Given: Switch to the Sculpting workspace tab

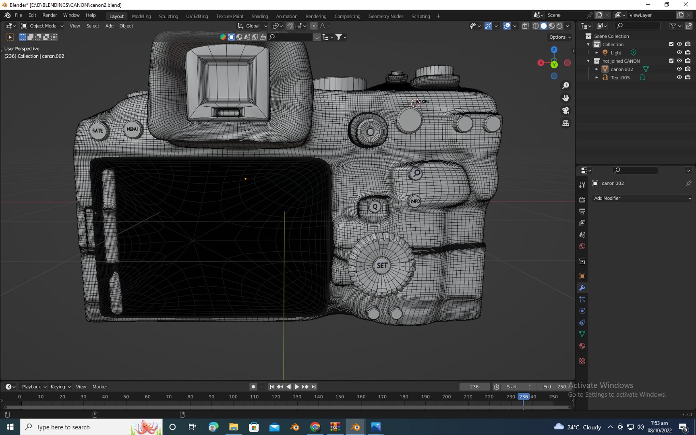Looking at the screenshot, I should 168,16.
